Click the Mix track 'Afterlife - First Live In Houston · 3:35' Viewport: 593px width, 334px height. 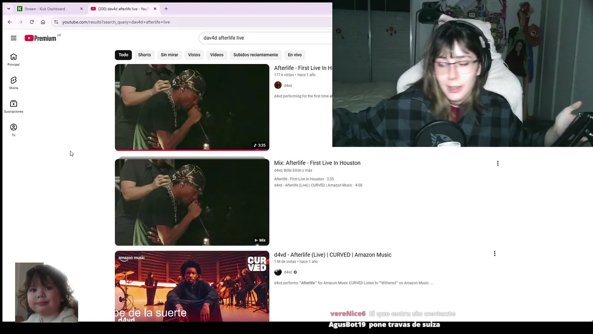[x=304, y=179]
